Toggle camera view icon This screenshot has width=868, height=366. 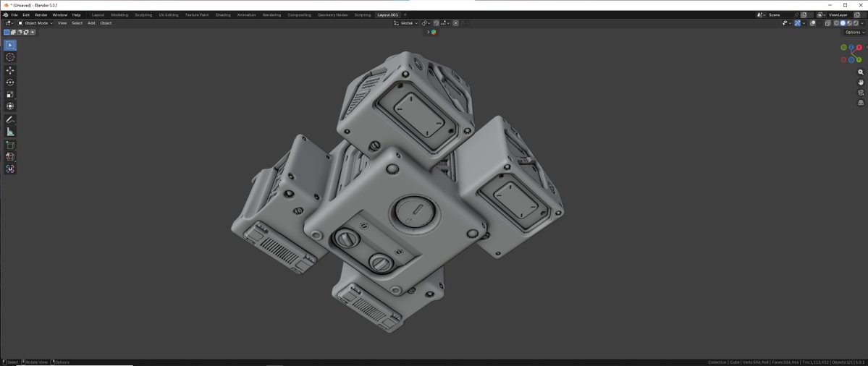click(861, 93)
